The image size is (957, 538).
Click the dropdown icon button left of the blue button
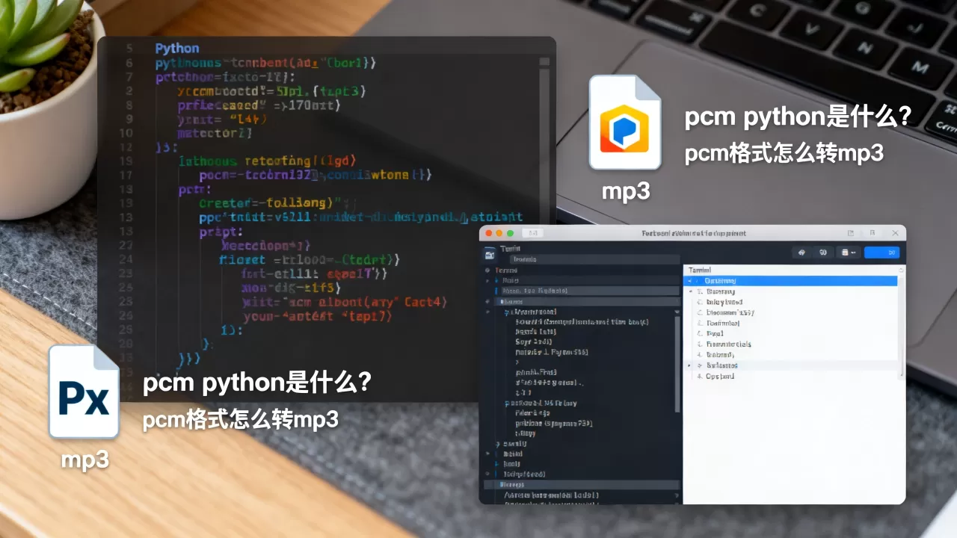click(x=848, y=253)
